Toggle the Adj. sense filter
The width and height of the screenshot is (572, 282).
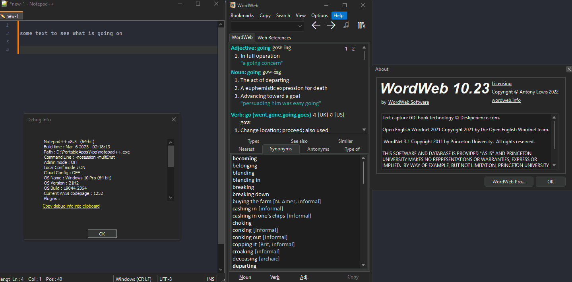click(304, 277)
